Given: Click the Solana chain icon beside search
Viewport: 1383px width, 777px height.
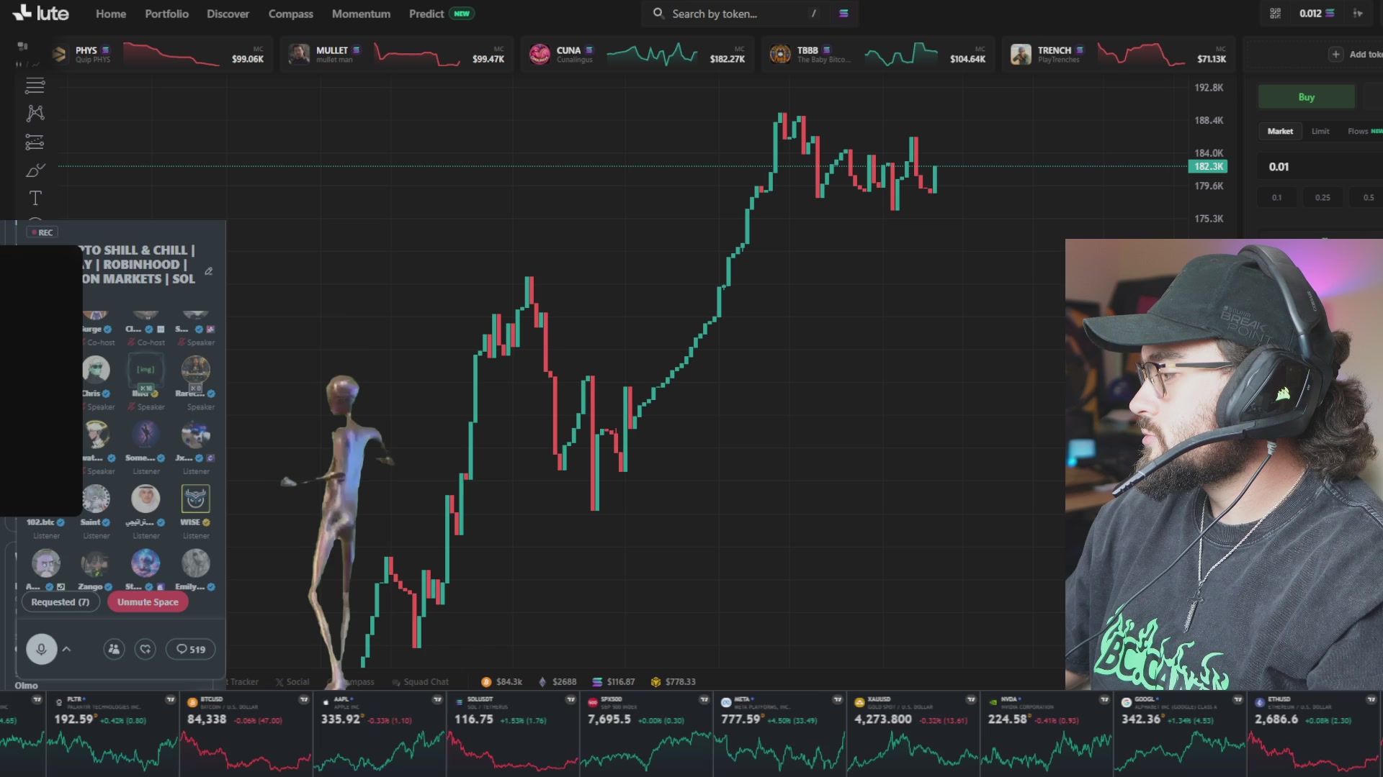Looking at the screenshot, I should [843, 14].
